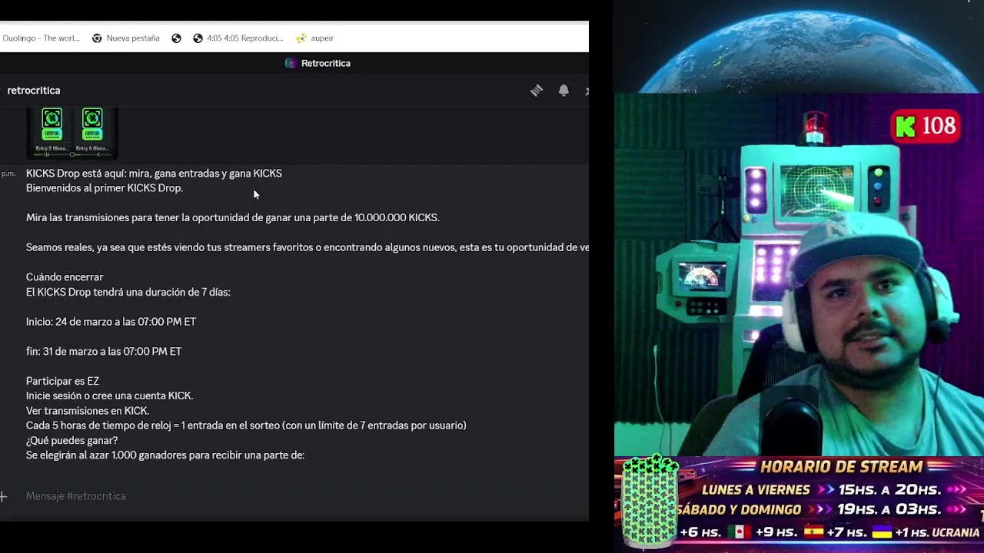Open the Nueva pestaña bookmark

125,38
